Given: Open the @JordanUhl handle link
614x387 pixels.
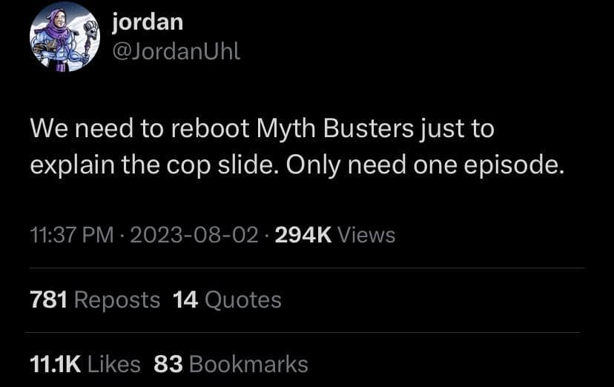Looking at the screenshot, I should 176,51.
